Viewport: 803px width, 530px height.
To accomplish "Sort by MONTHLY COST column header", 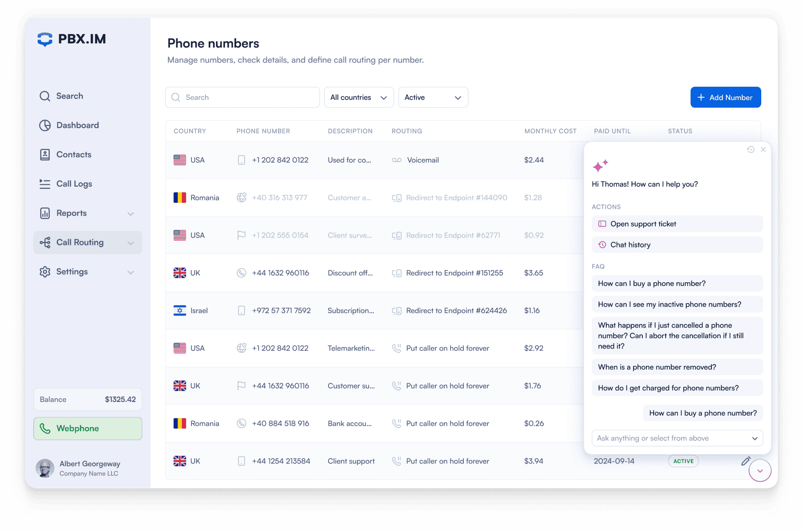I will pos(550,131).
